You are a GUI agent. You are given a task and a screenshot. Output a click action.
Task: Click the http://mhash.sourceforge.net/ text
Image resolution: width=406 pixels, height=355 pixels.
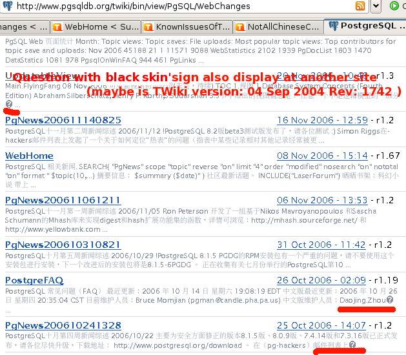point(304,220)
